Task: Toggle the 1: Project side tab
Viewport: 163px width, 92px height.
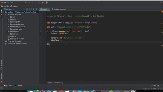Action: 1,13
